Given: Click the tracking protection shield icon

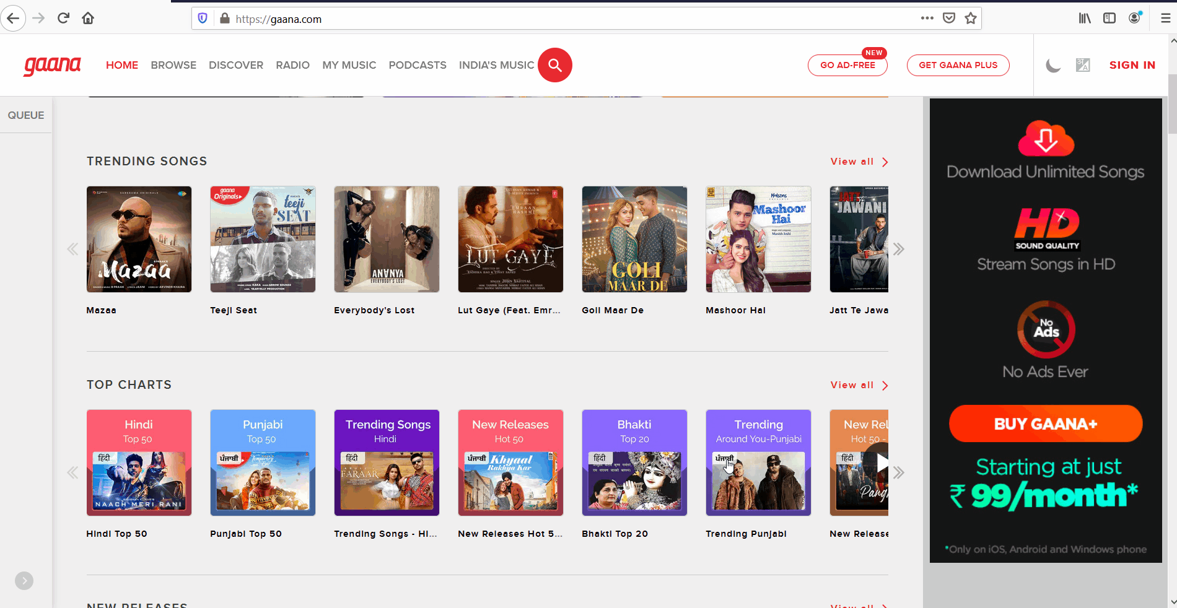Looking at the screenshot, I should pos(202,18).
